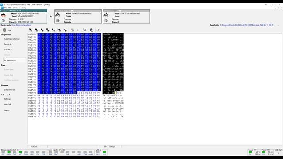
Task: Click the save sector to file icon
Action: [x=72, y=30]
